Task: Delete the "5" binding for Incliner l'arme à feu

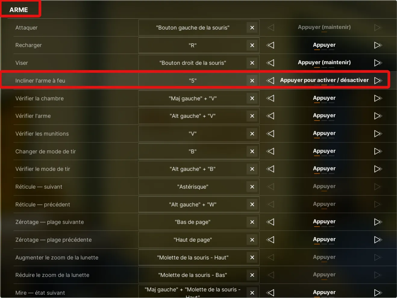Action: click(x=252, y=81)
